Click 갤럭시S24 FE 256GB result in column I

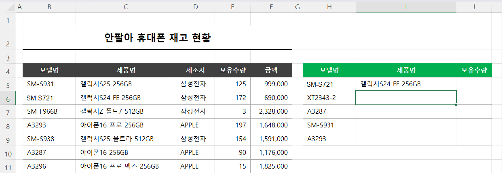tap(406, 84)
